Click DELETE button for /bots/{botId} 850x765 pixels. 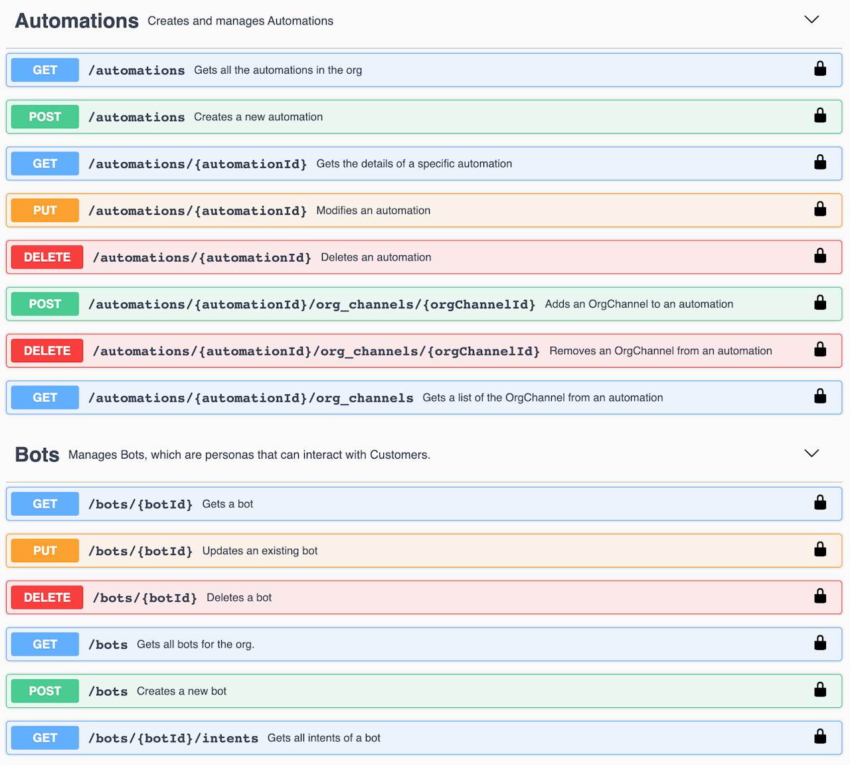tap(47, 598)
